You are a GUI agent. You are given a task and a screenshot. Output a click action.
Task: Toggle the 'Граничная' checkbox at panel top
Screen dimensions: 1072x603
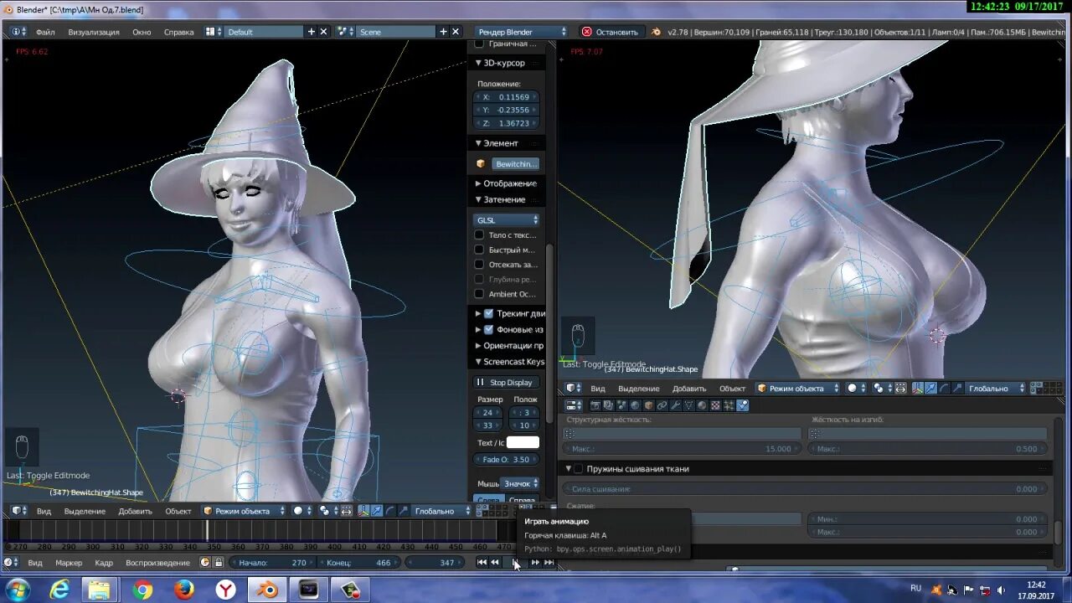tap(479, 44)
